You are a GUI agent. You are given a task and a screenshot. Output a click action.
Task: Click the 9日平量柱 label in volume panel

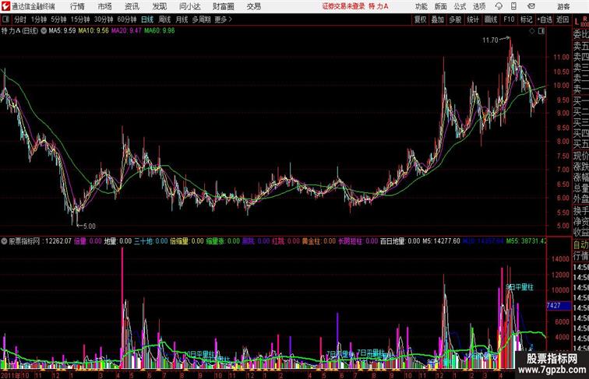coord(520,287)
